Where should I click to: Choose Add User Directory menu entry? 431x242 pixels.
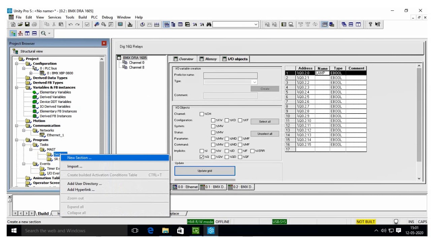[114, 184]
